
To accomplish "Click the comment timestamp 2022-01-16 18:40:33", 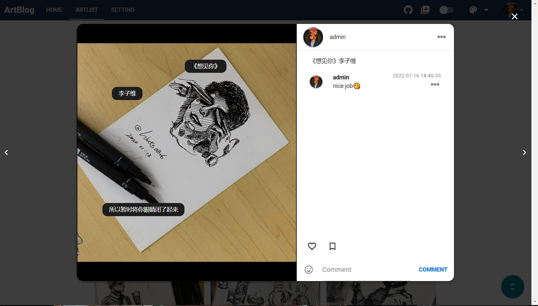I will click(417, 76).
